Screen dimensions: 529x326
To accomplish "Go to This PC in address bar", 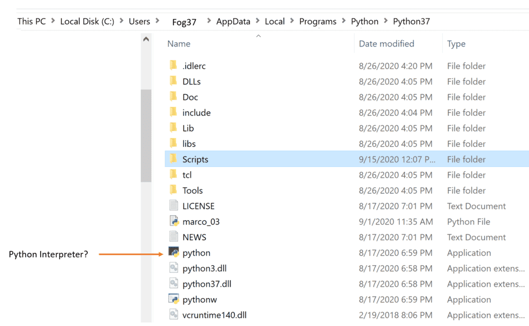I will coord(31,22).
